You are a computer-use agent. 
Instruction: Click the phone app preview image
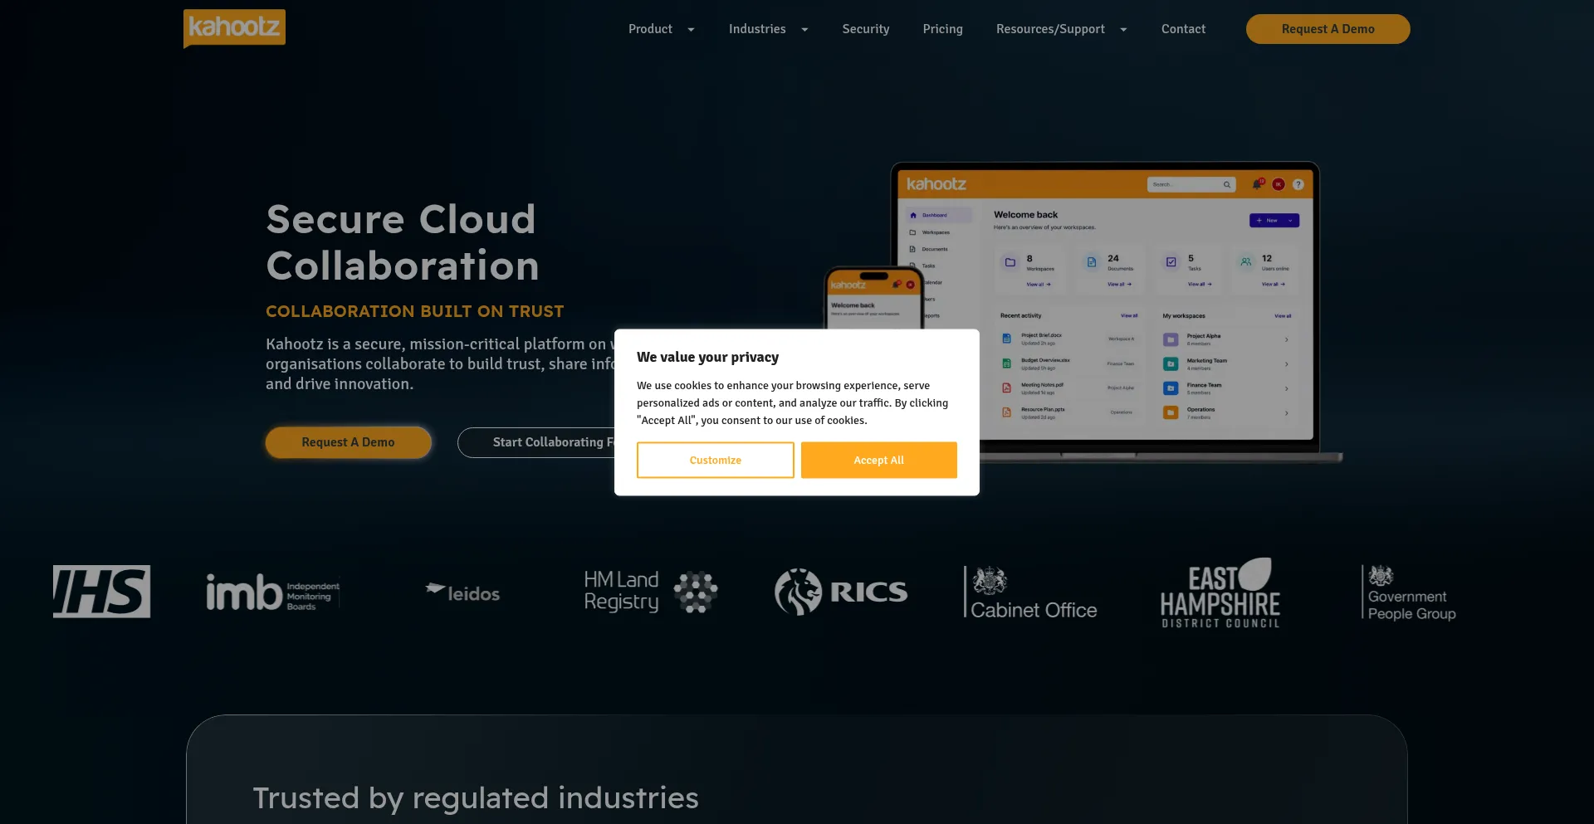pos(873,298)
